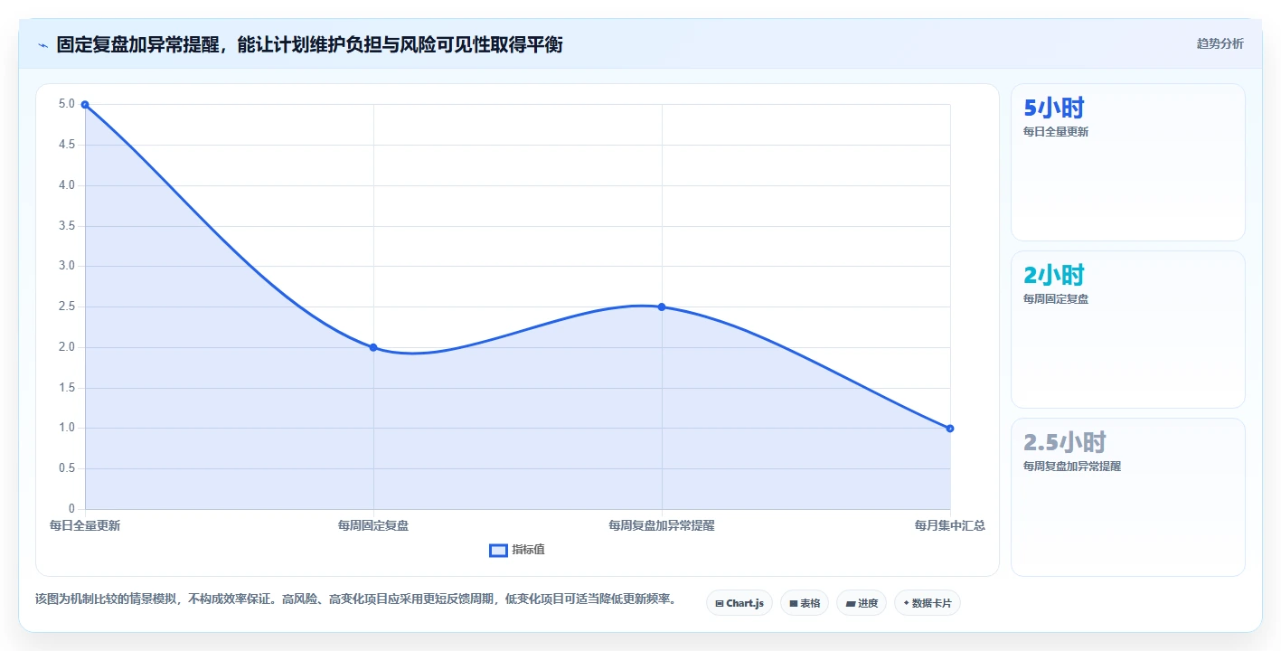Click y-axis tick value 5.0
This screenshot has height=651, width=1281.
[x=67, y=104]
